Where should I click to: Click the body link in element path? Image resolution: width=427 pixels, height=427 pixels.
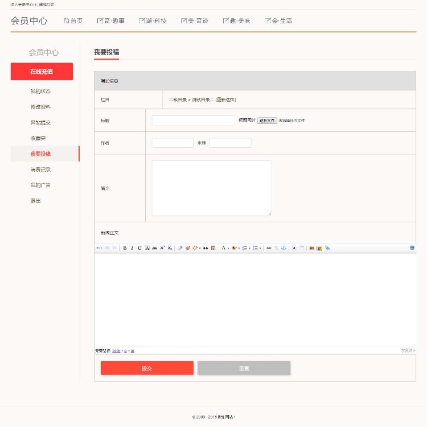[116, 351]
